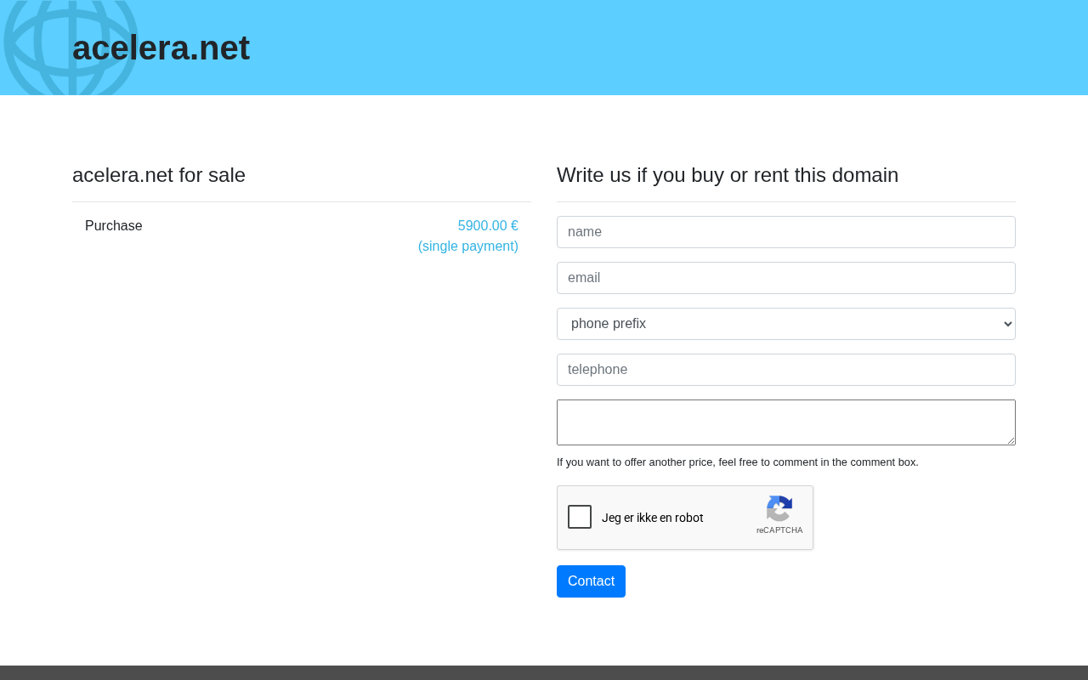Image resolution: width=1088 pixels, height=680 pixels.
Task: Click the reCAPTCHA swirl logo
Action: pos(779,508)
